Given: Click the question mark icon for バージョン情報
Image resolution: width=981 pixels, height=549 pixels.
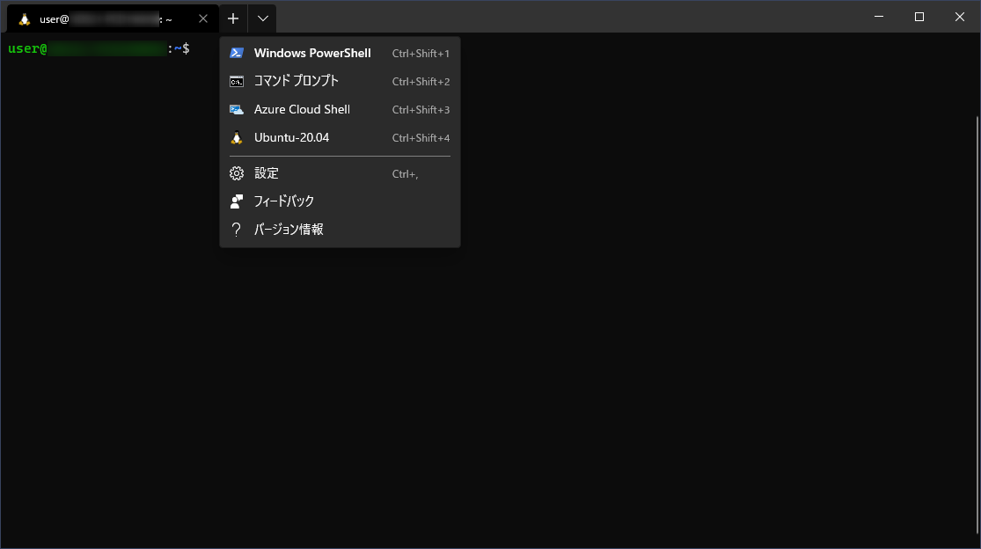Looking at the screenshot, I should point(237,229).
